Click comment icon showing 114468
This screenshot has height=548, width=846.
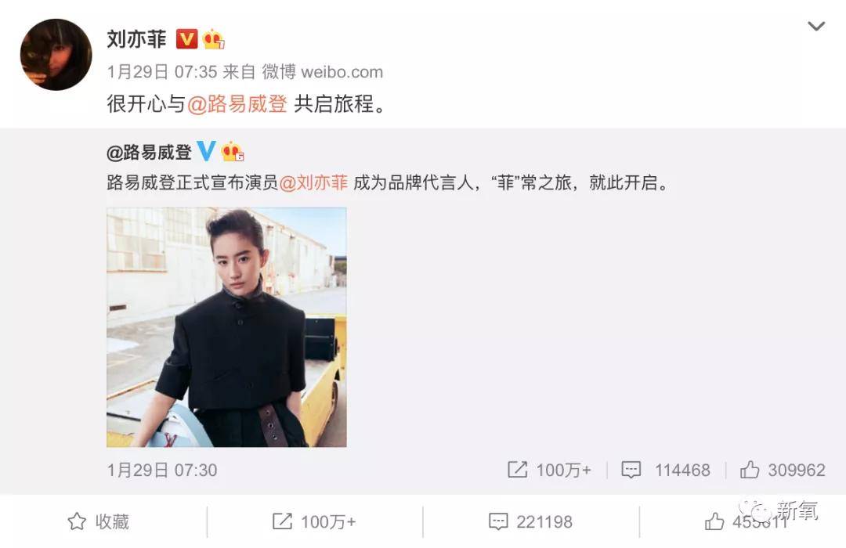(631, 470)
